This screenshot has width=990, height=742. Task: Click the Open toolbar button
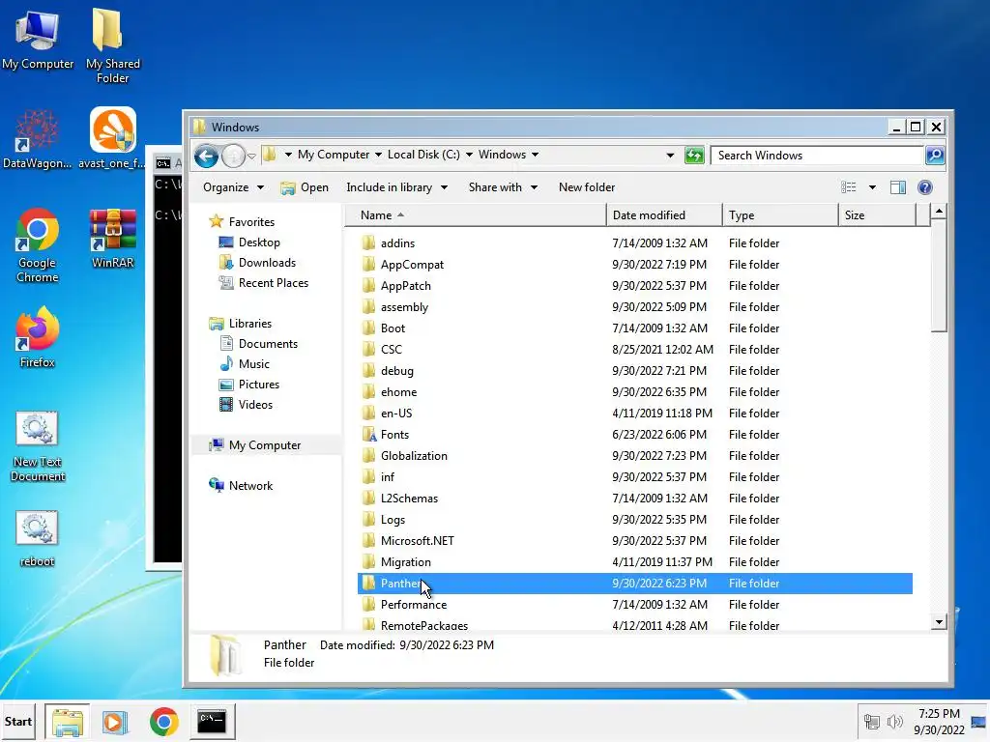point(305,187)
